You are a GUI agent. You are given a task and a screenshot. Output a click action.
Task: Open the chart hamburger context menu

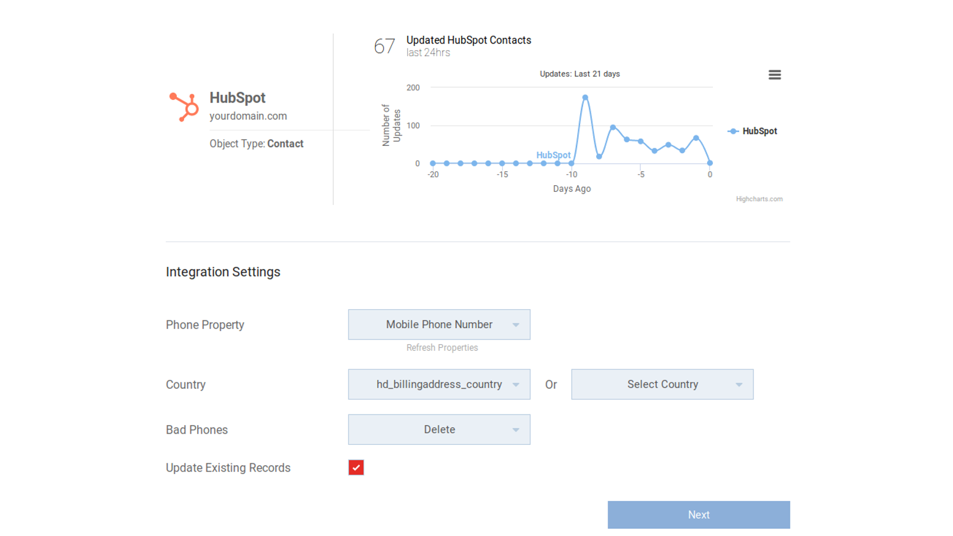(x=774, y=75)
